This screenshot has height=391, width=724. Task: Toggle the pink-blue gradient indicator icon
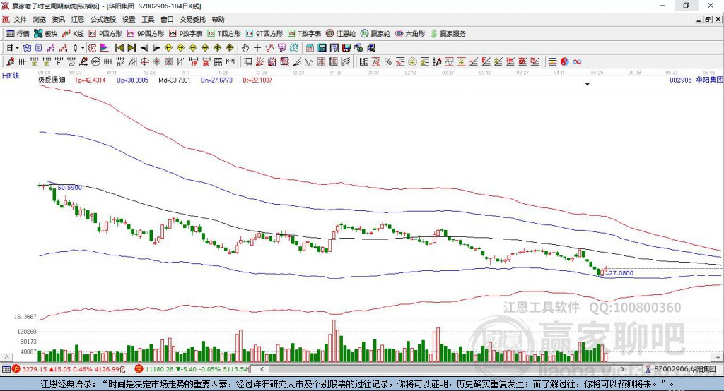[x=105, y=48]
